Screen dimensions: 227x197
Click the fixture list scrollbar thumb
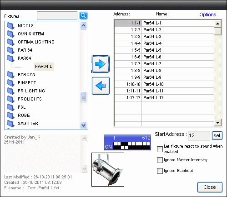coord(83,97)
